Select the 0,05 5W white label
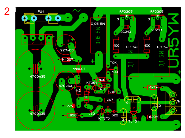 click(x=98, y=24)
